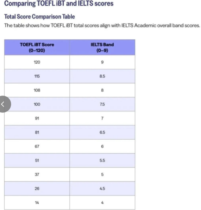Screen dimensions: 201x210
Task: Click the 'Total Score Comparison Table' subheading
Action: (x=40, y=16)
